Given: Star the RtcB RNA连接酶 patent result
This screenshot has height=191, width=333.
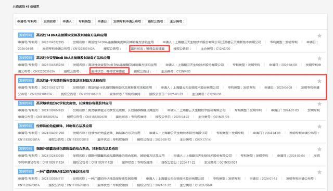Looking at the screenshot, I should coord(319,58).
